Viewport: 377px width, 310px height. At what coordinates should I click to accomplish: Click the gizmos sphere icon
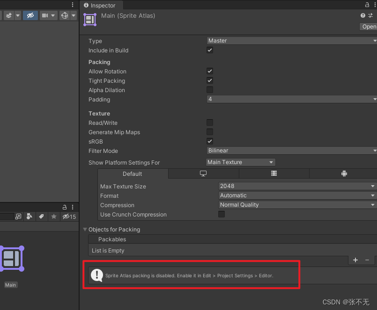point(65,15)
